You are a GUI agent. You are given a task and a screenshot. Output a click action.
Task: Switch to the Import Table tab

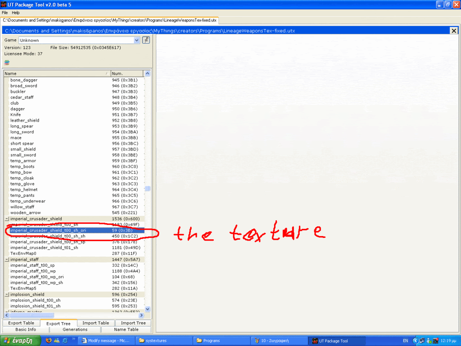coord(96,323)
